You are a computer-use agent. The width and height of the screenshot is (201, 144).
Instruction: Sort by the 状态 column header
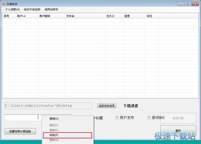coord(152,16)
